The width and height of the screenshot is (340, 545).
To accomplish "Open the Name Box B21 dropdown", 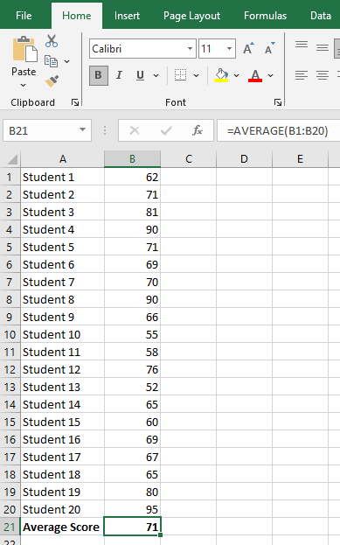I will 82,130.
